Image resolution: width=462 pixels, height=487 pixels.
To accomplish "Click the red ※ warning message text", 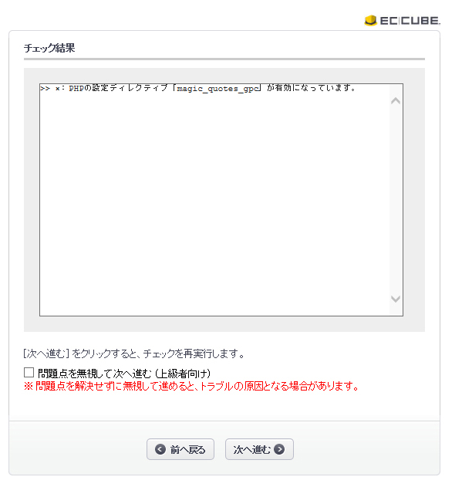I will 191,386.
